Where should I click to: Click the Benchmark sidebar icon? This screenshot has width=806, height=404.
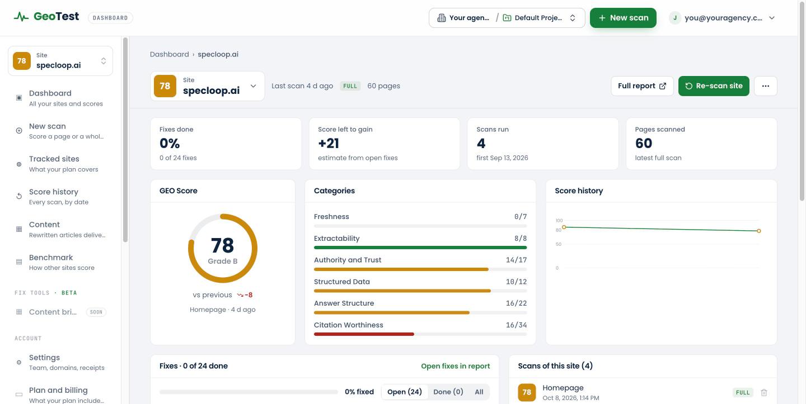pos(19,262)
